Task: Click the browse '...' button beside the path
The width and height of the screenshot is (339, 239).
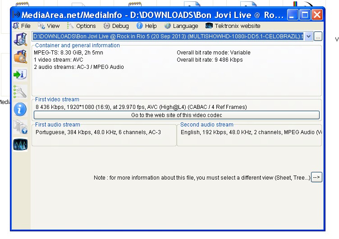Action: [x=318, y=36]
